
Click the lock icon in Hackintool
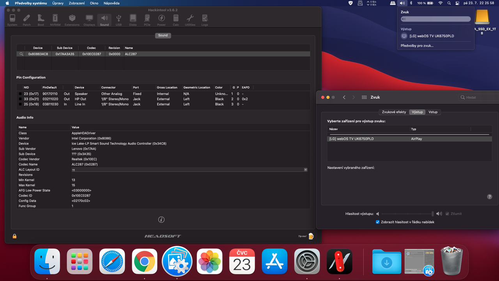coord(14,236)
